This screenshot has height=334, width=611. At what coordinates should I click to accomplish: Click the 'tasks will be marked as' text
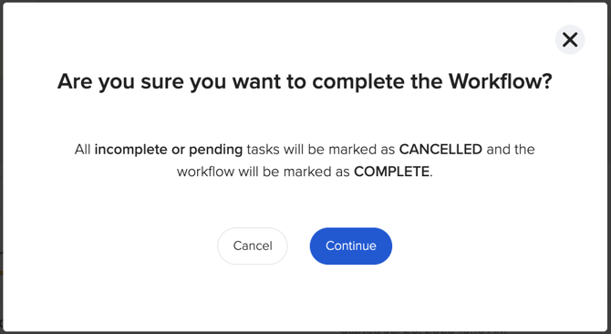point(321,150)
